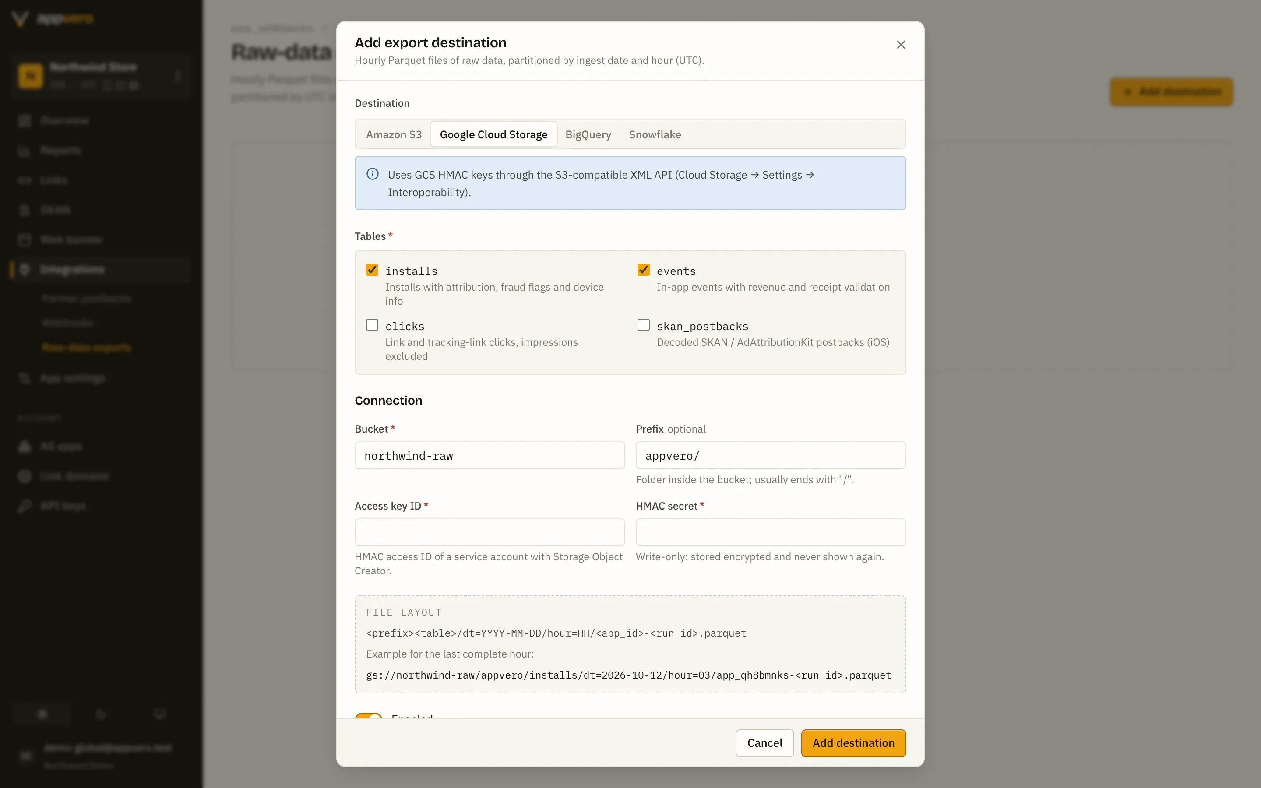Choose BigQuery as the destination
The width and height of the screenshot is (1261, 788).
click(588, 134)
